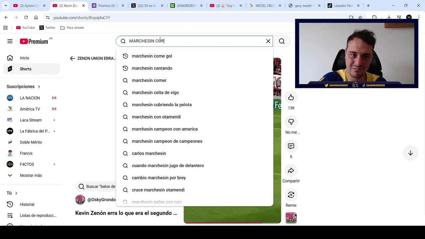Go to next short with down arrow
This screenshot has width=425, height=239.
tap(410, 153)
